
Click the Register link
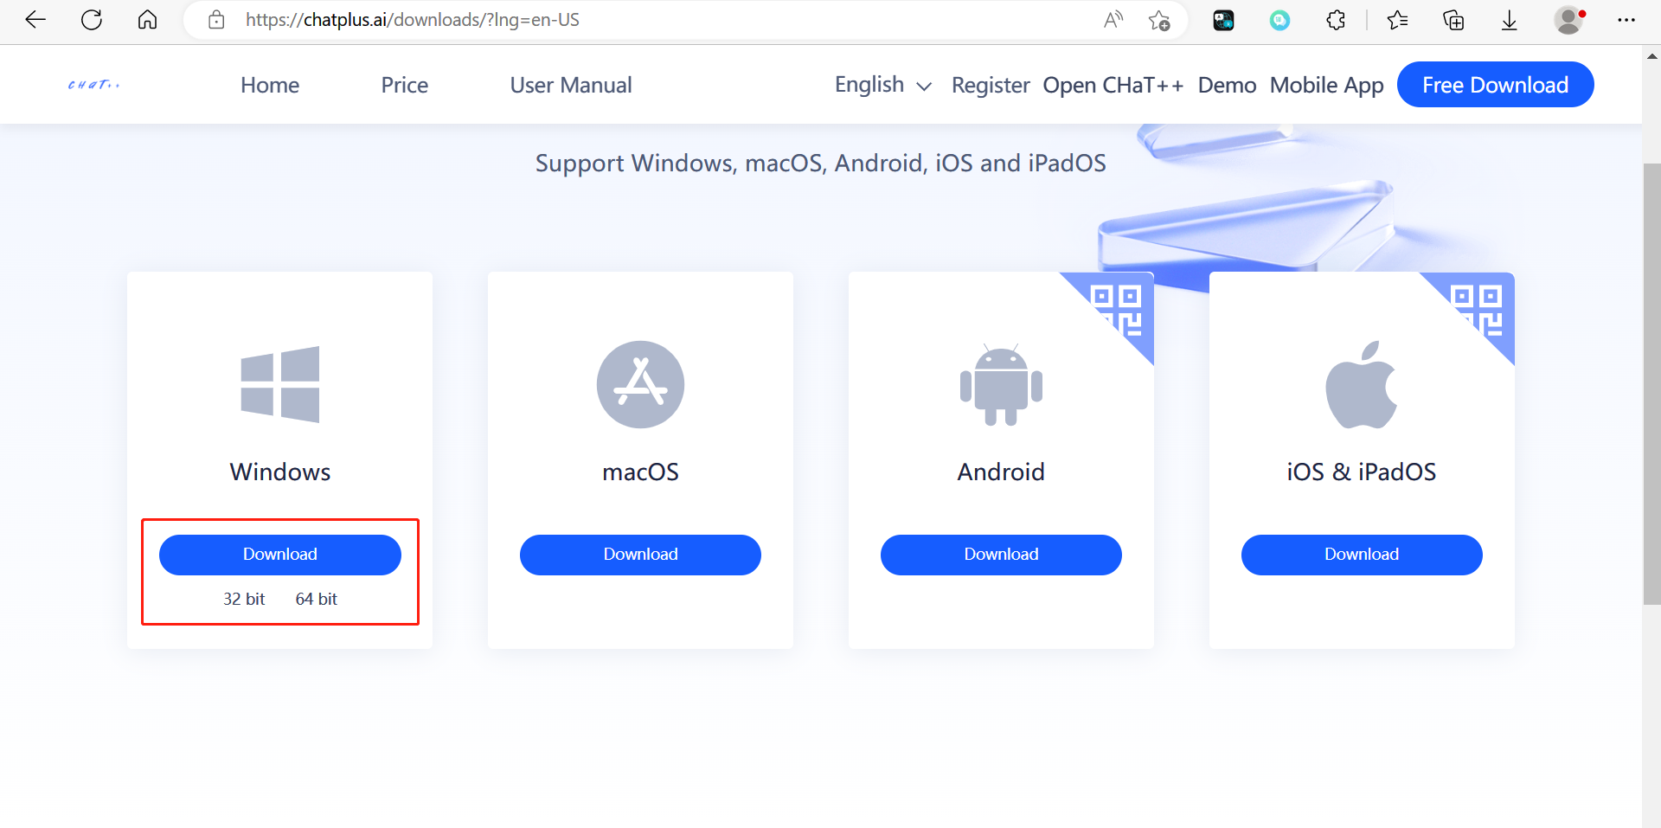click(991, 85)
